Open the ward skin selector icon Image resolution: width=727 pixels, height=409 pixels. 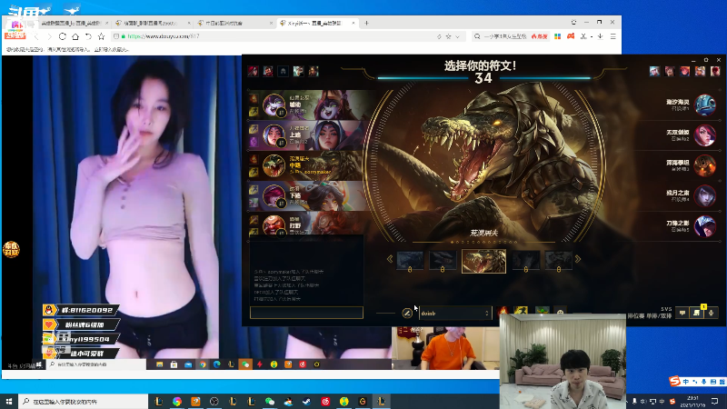(542, 312)
